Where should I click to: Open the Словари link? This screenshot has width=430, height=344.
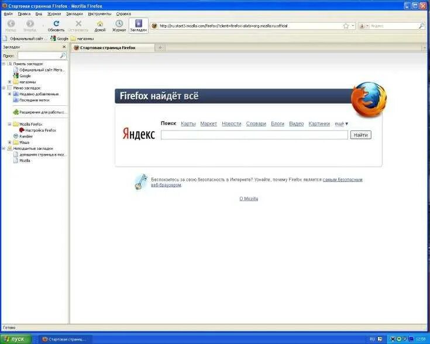[x=256, y=123]
